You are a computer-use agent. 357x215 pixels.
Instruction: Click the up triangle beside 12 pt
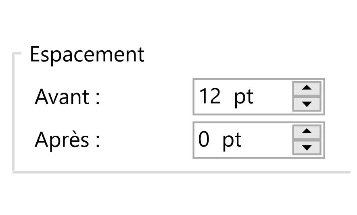click(307, 88)
